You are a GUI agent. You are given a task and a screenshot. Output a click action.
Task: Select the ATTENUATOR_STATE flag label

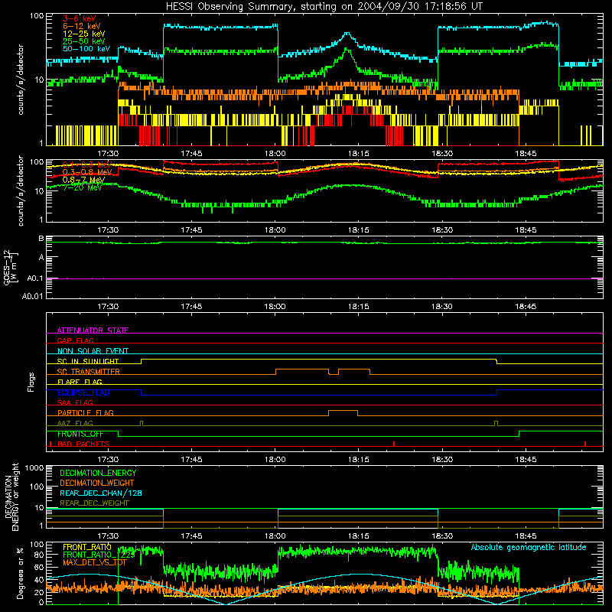coord(93,330)
